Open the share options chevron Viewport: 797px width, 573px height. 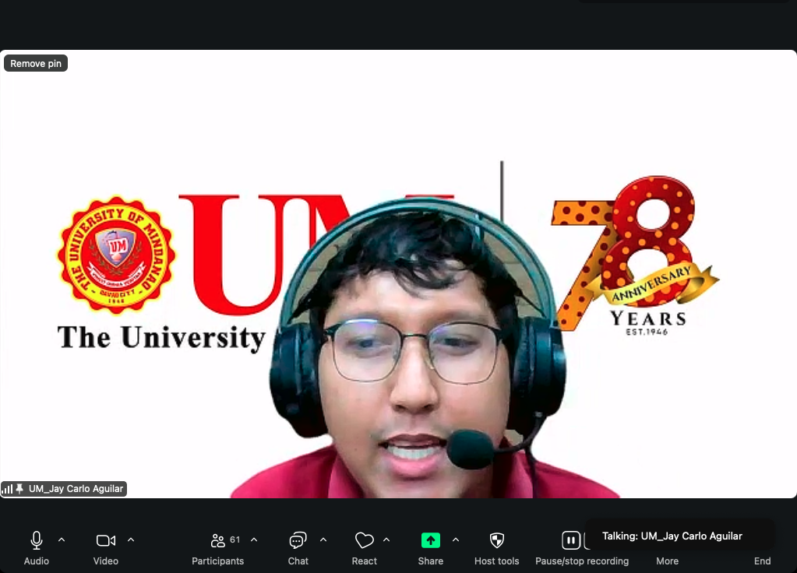point(456,540)
